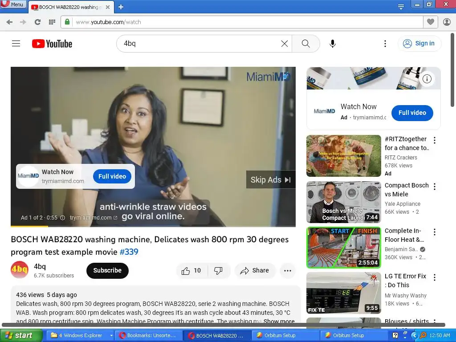The width and height of the screenshot is (456, 342).
Task: Open Complete In-Floor Heat video thumbnail
Action: click(x=343, y=248)
